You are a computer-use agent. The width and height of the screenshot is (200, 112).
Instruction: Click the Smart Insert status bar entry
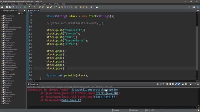134,110
